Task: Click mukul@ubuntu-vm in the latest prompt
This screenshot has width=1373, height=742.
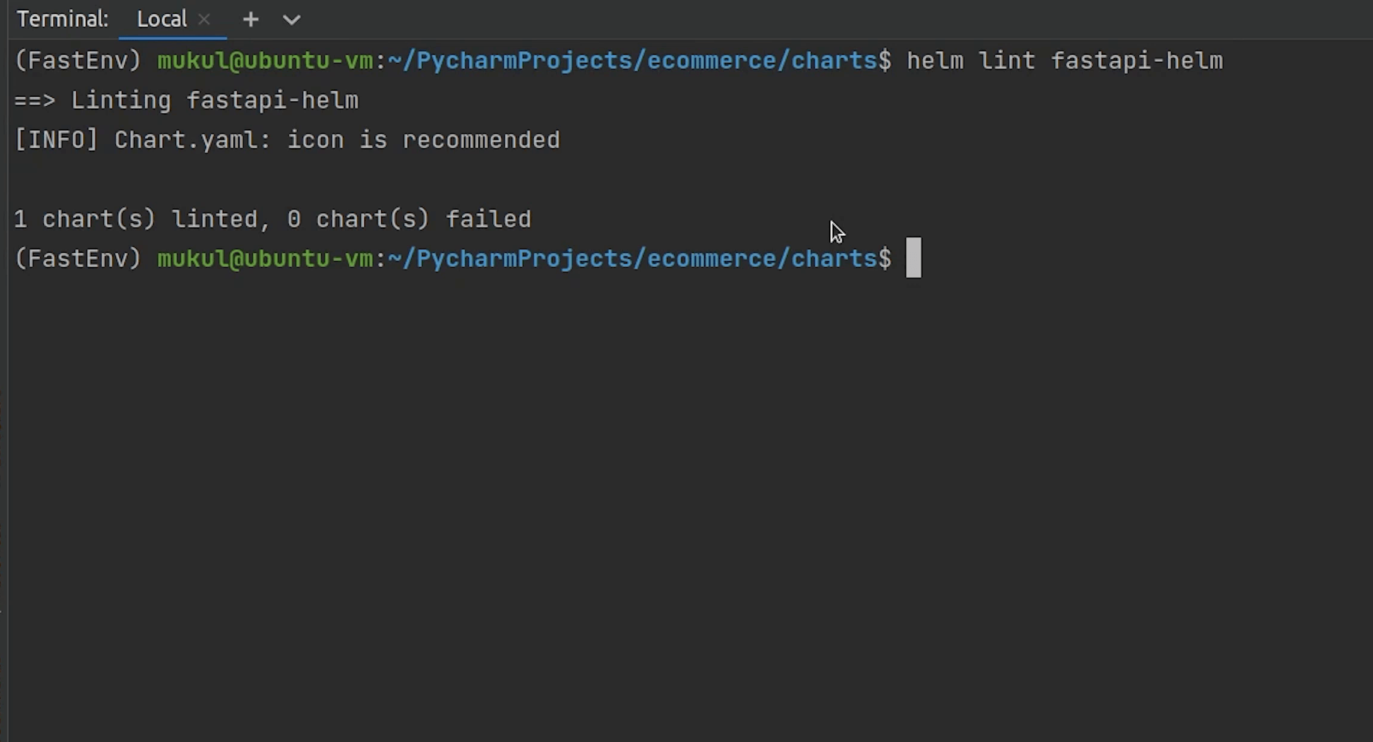Action: coord(265,259)
